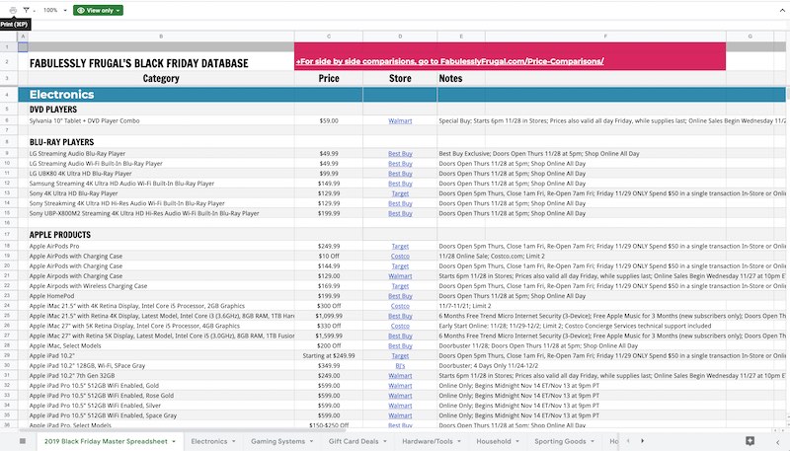Click the 'Category' header cell
This screenshot has width=790, height=451.
click(x=161, y=79)
